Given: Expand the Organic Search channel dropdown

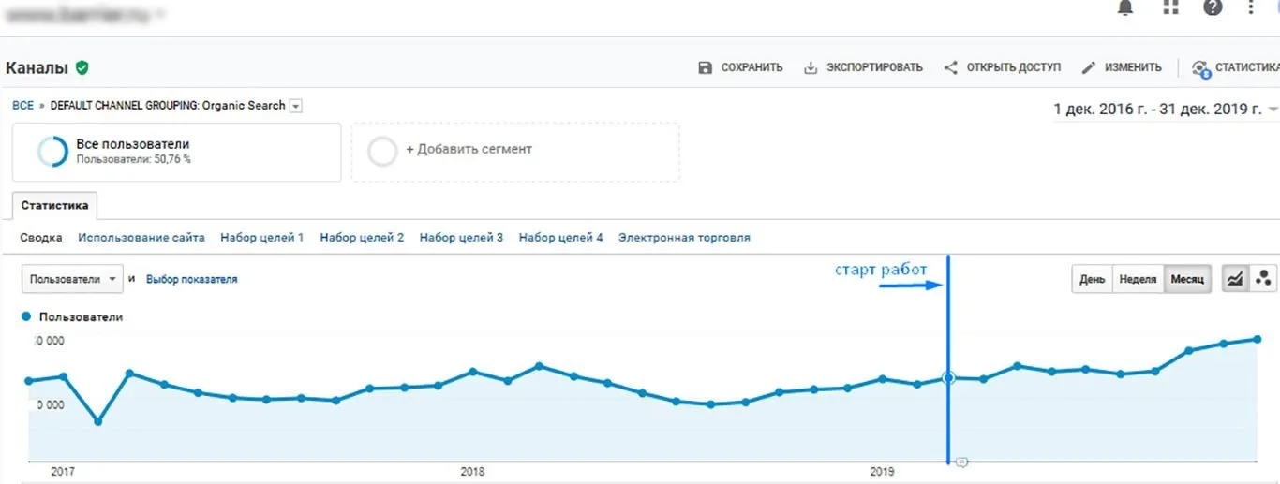Looking at the screenshot, I should [x=296, y=106].
